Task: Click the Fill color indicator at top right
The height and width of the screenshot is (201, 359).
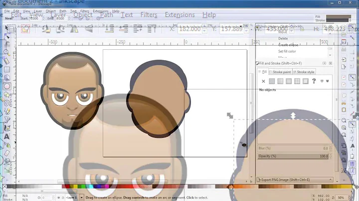Action: pyautogui.click(x=339, y=17)
